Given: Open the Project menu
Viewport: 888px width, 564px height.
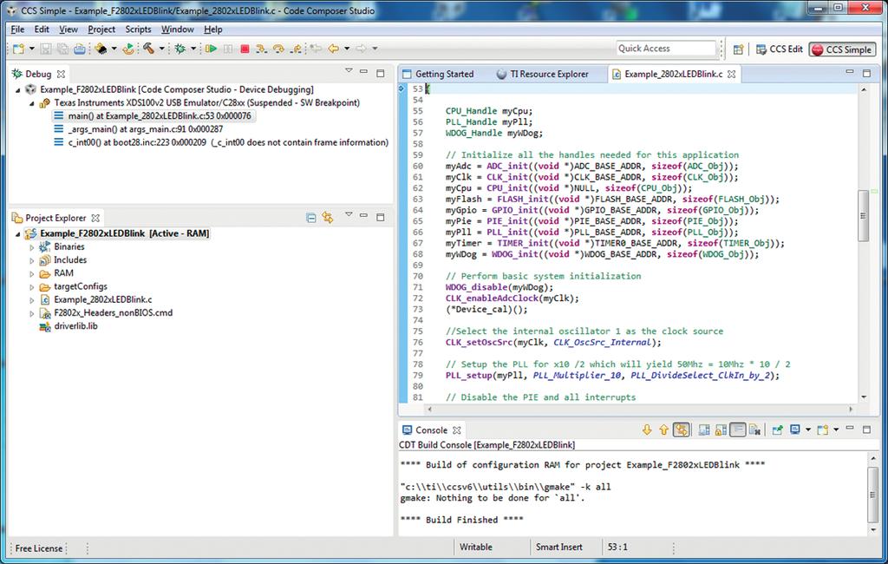Looking at the screenshot, I should (101, 30).
